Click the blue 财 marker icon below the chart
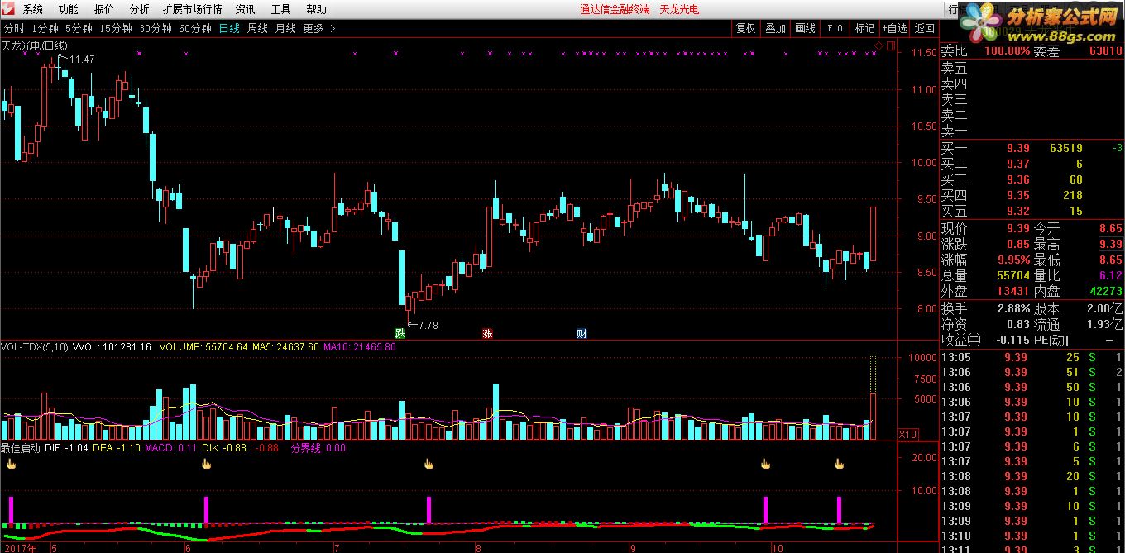The image size is (1125, 553). (x=582, y=334)
